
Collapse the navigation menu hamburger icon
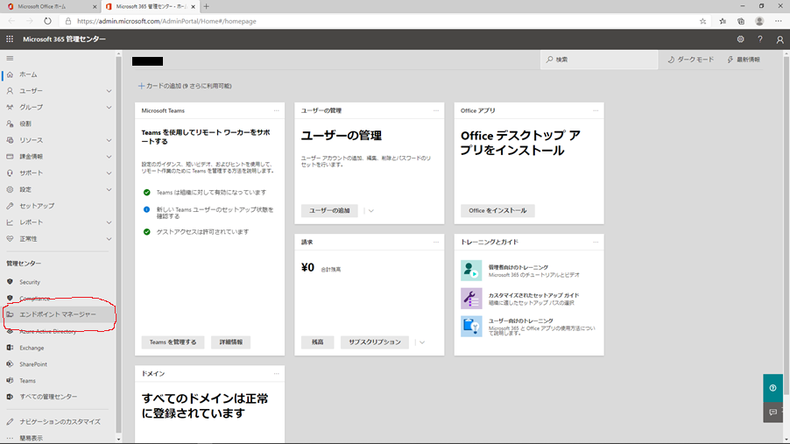pyautogui.click(x=10, y=59)
